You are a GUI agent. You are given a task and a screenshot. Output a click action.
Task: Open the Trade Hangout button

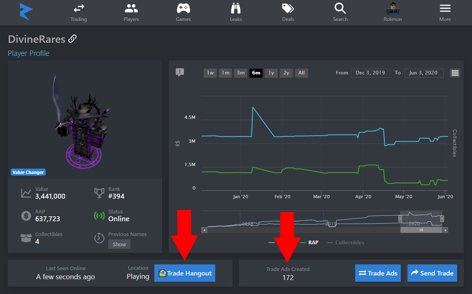point(184,273)
